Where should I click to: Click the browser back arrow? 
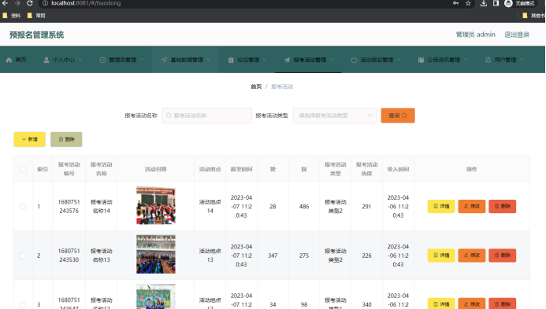coord(5,3)
